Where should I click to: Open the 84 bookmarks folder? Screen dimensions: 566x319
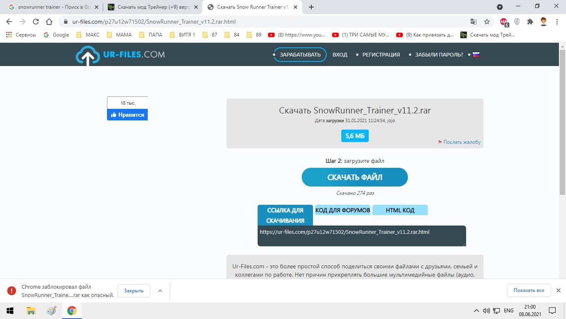(232, 35)
